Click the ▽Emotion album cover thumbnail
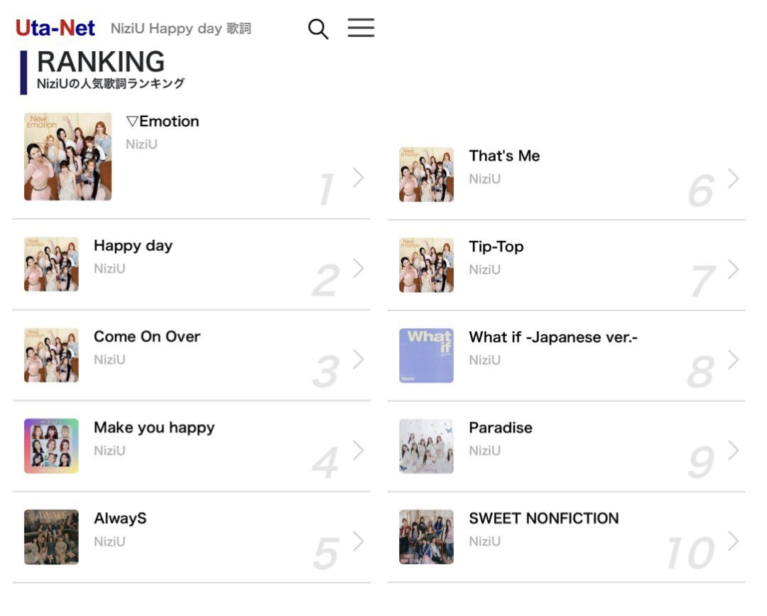The width and height of the screenshot is (767, 616). pyautogui.click(x=67, y=156)
